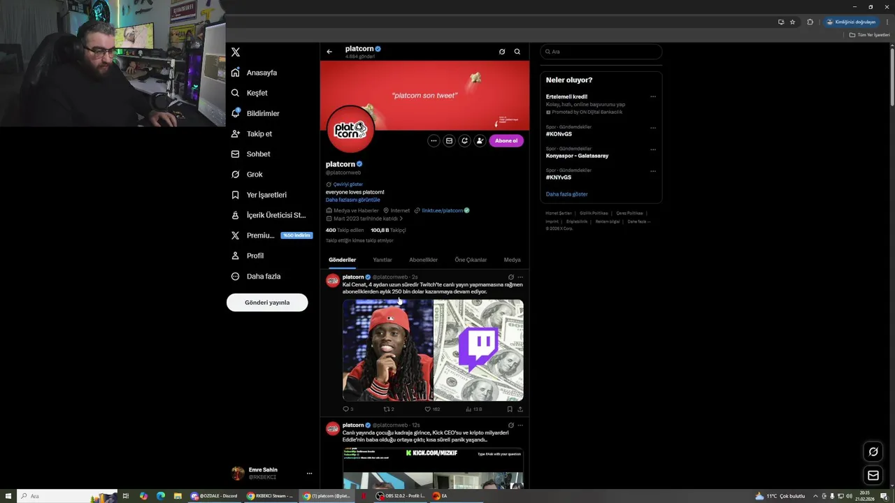Open options for Ertelemeli kredi trend
Image resolution: width=895 pixels, height=503 pixels.
(653, 97)
